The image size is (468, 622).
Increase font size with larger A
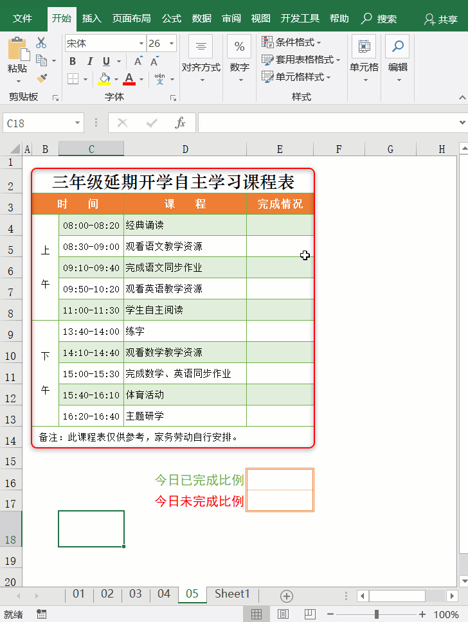point(138,61)
